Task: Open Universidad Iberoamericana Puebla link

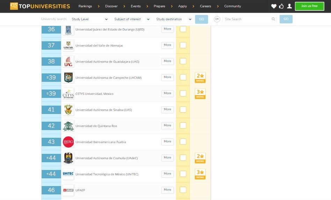Action: [101, 142]
